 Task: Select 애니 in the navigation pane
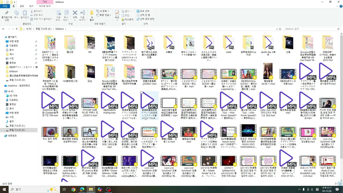click(x=12, y=54)
